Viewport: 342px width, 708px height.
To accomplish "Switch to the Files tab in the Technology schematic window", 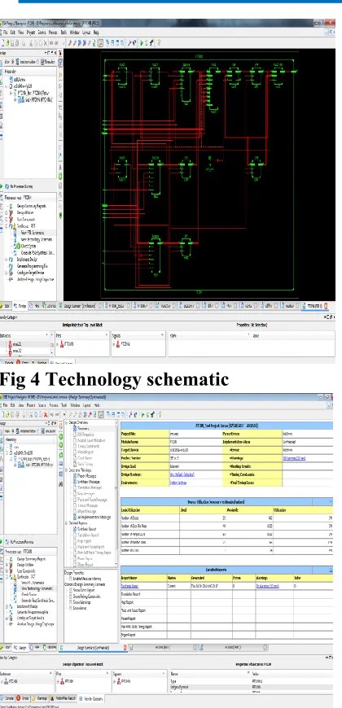I will point(36,306).
